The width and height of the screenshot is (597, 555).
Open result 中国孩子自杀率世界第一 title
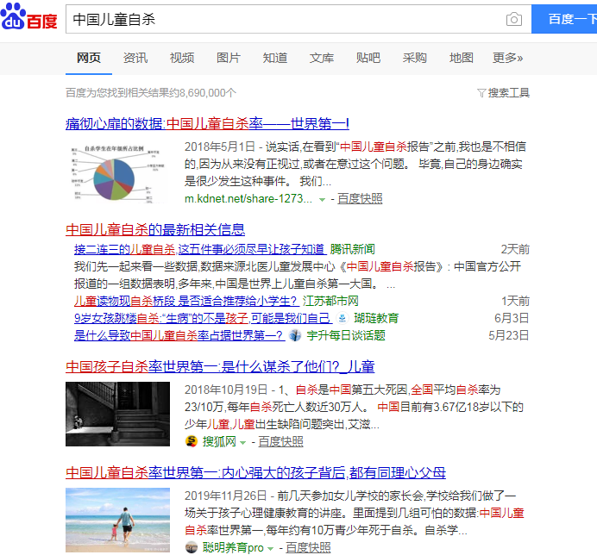pyautogui.click(x=220, y=367)
